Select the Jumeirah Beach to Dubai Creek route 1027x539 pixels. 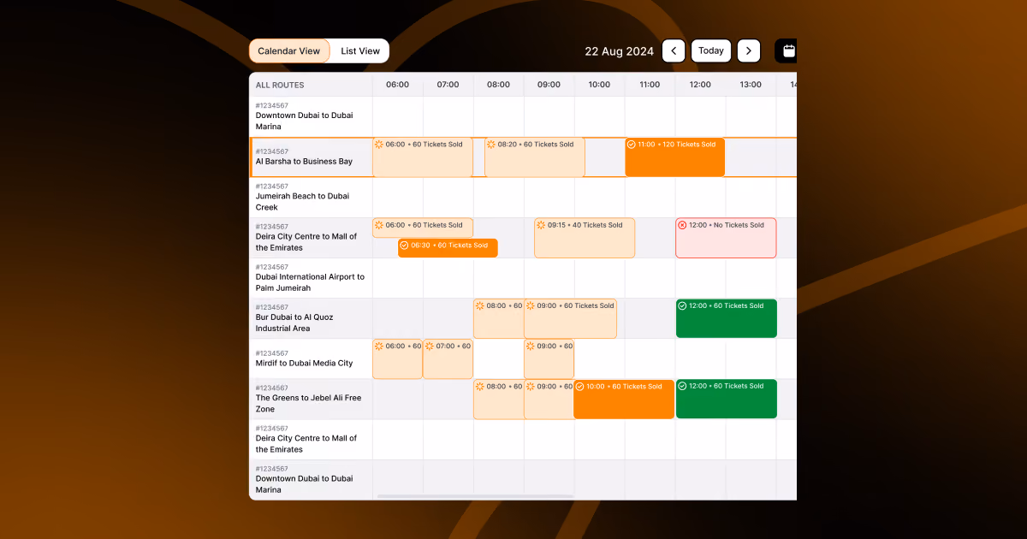(x=311, y=198)
